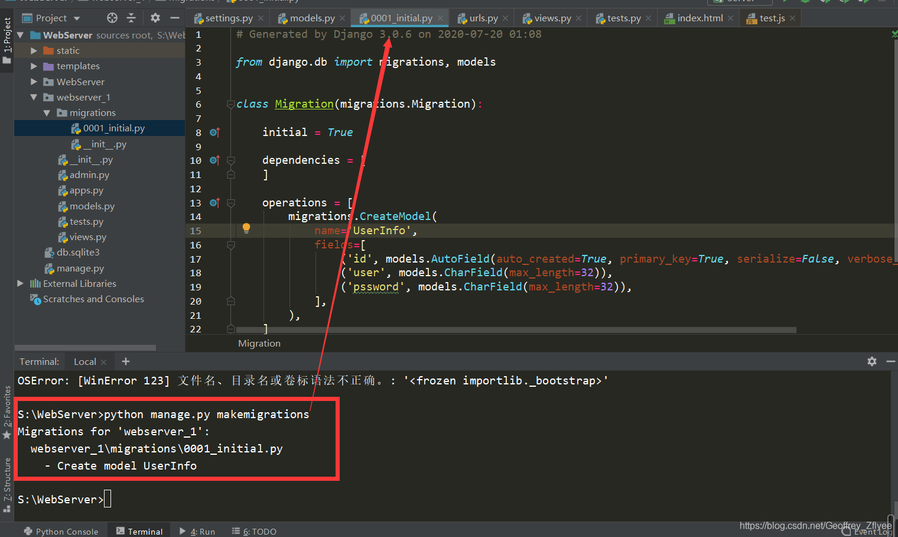Click the Migration breadcrumb below editor
Screen dimensions: 898x537
(259, 344)
